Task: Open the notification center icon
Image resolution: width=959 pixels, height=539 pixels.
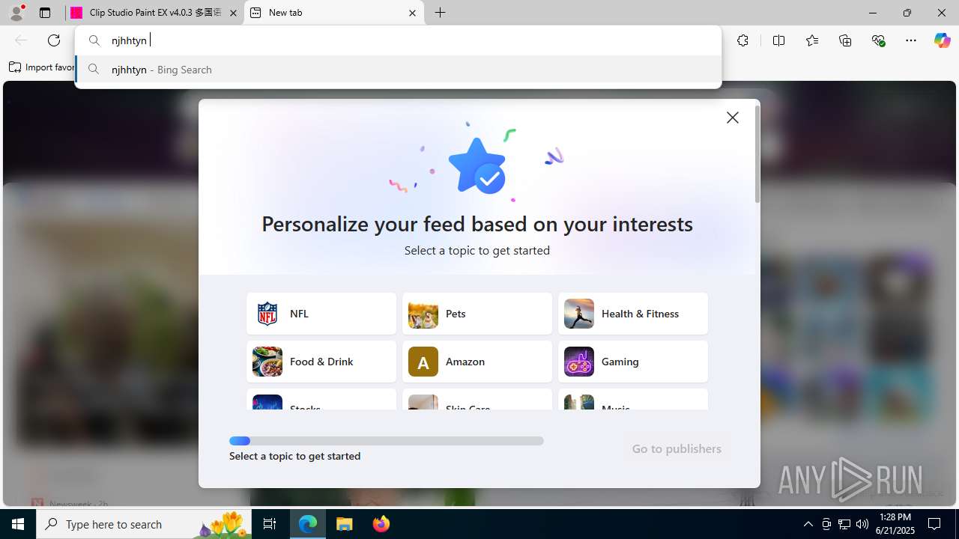Action: [x=935, y=524]
